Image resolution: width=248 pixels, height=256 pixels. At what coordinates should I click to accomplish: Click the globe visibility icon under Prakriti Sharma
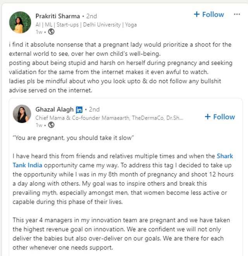51,31
